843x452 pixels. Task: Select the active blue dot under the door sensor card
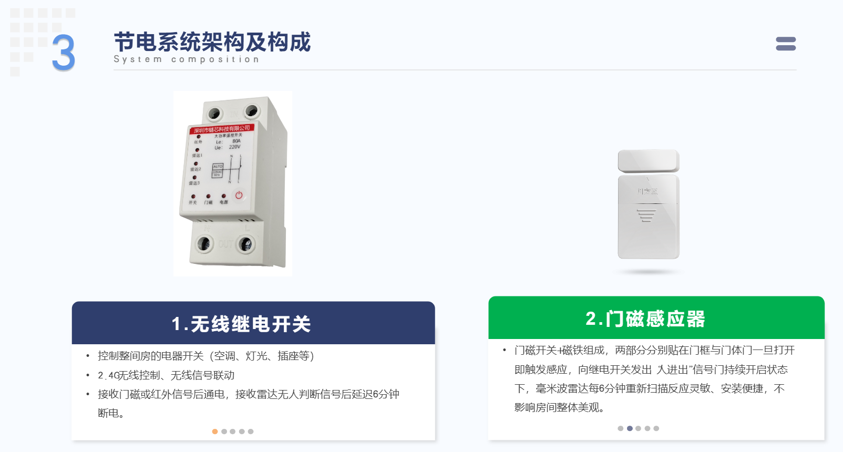[x=630, y=428]
